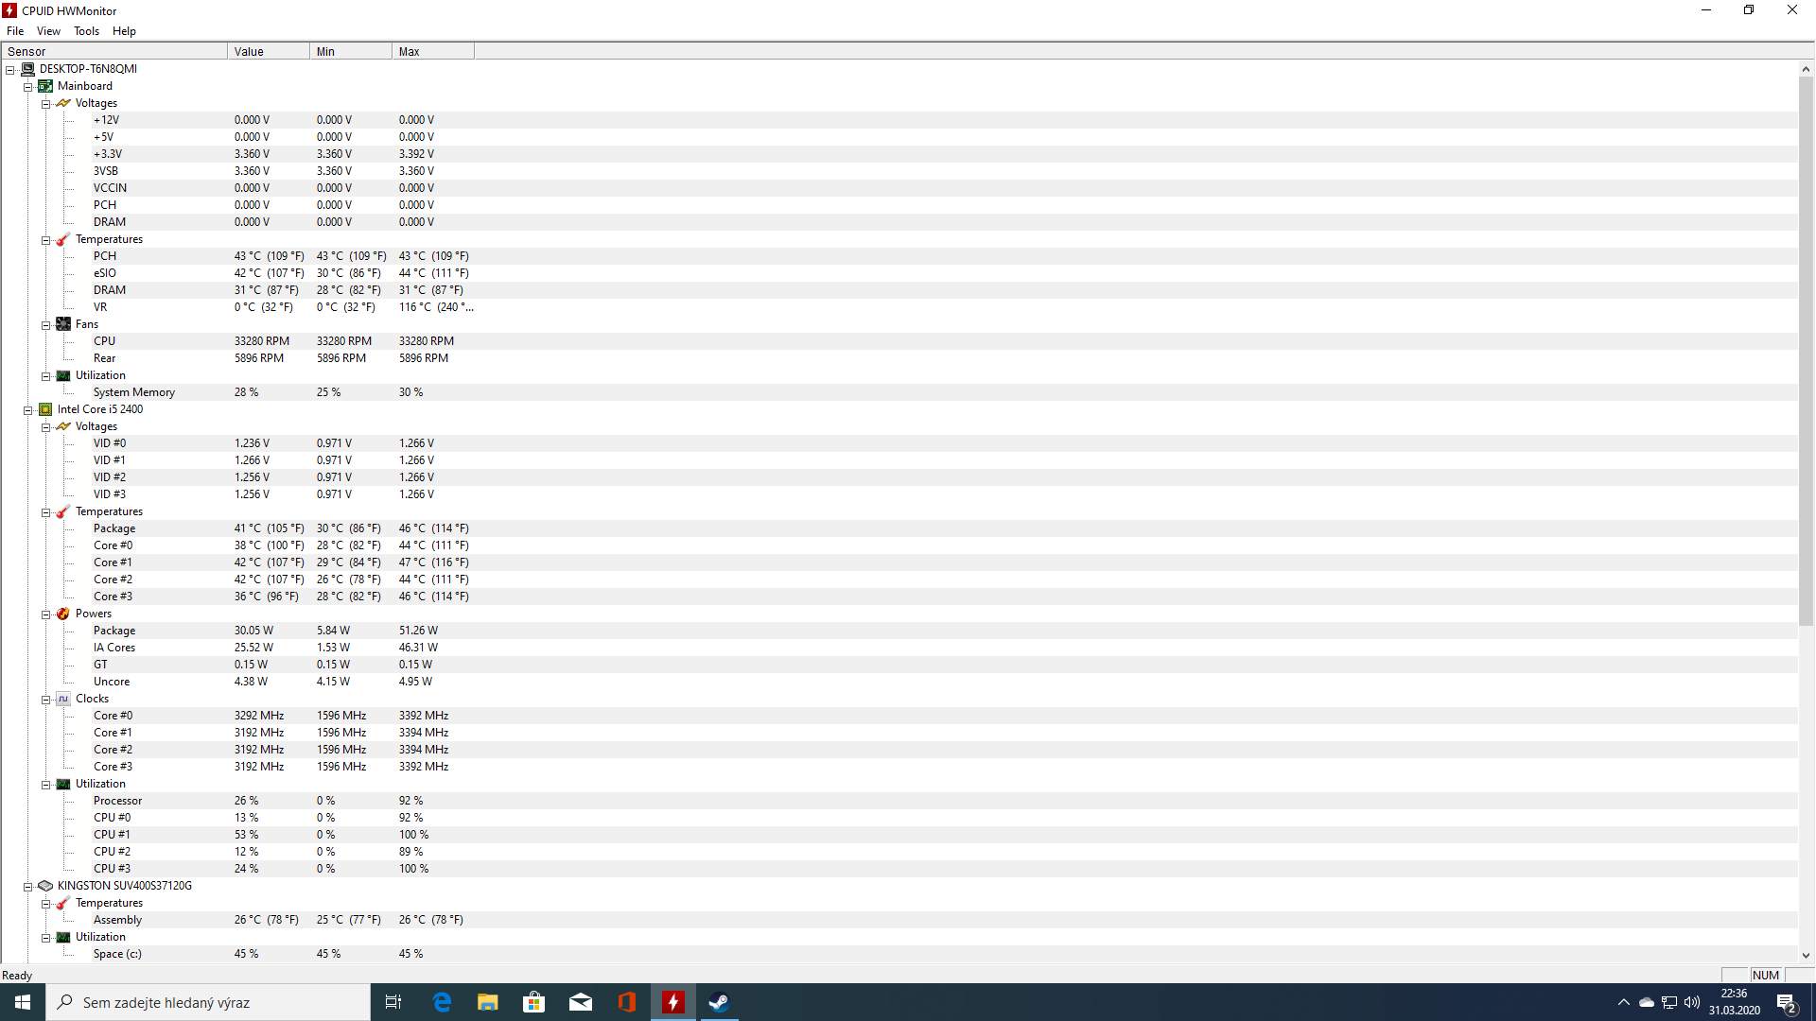Open Microsoft Edge from the taskbar
1816x1021 pixels.
click(442, 1002)
